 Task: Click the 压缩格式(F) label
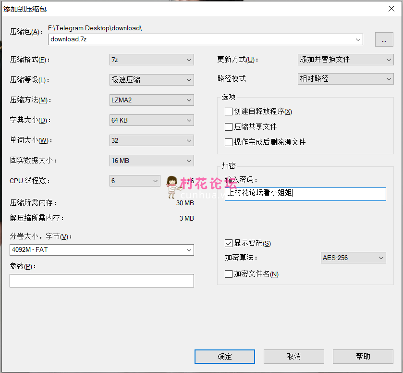pyautogui.click(x=30, y=60)
